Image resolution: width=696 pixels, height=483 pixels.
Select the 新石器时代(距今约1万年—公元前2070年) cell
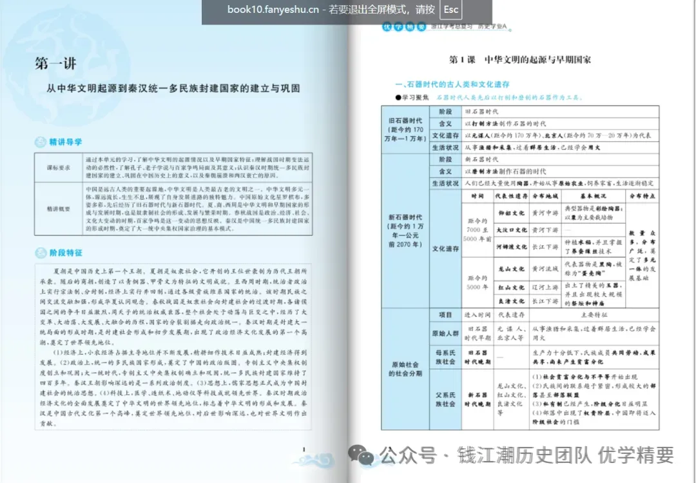[405, 231]
